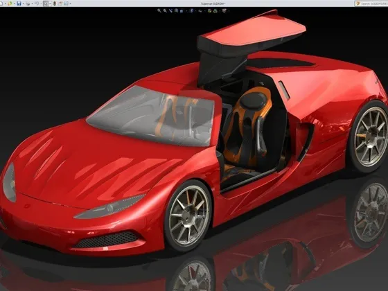Open dropdown arrow next to New icon
This screenshot has width=388, height=291.
pyautogui.click(x=6, y=3)
